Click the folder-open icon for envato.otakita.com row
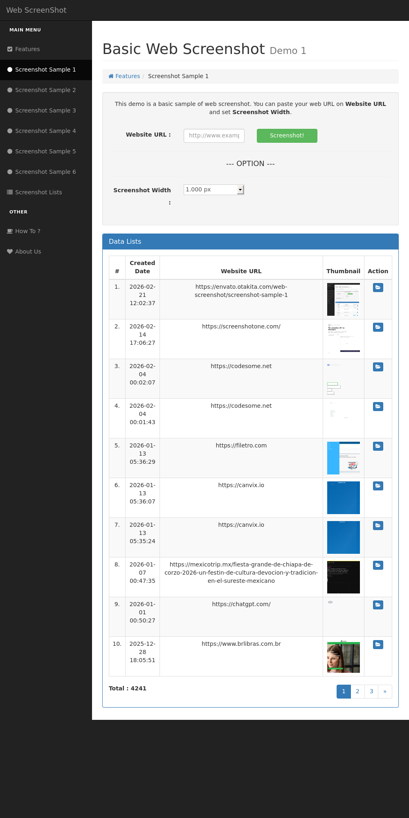This screenshot has width=409, height=818. click(x=378, y=288)
